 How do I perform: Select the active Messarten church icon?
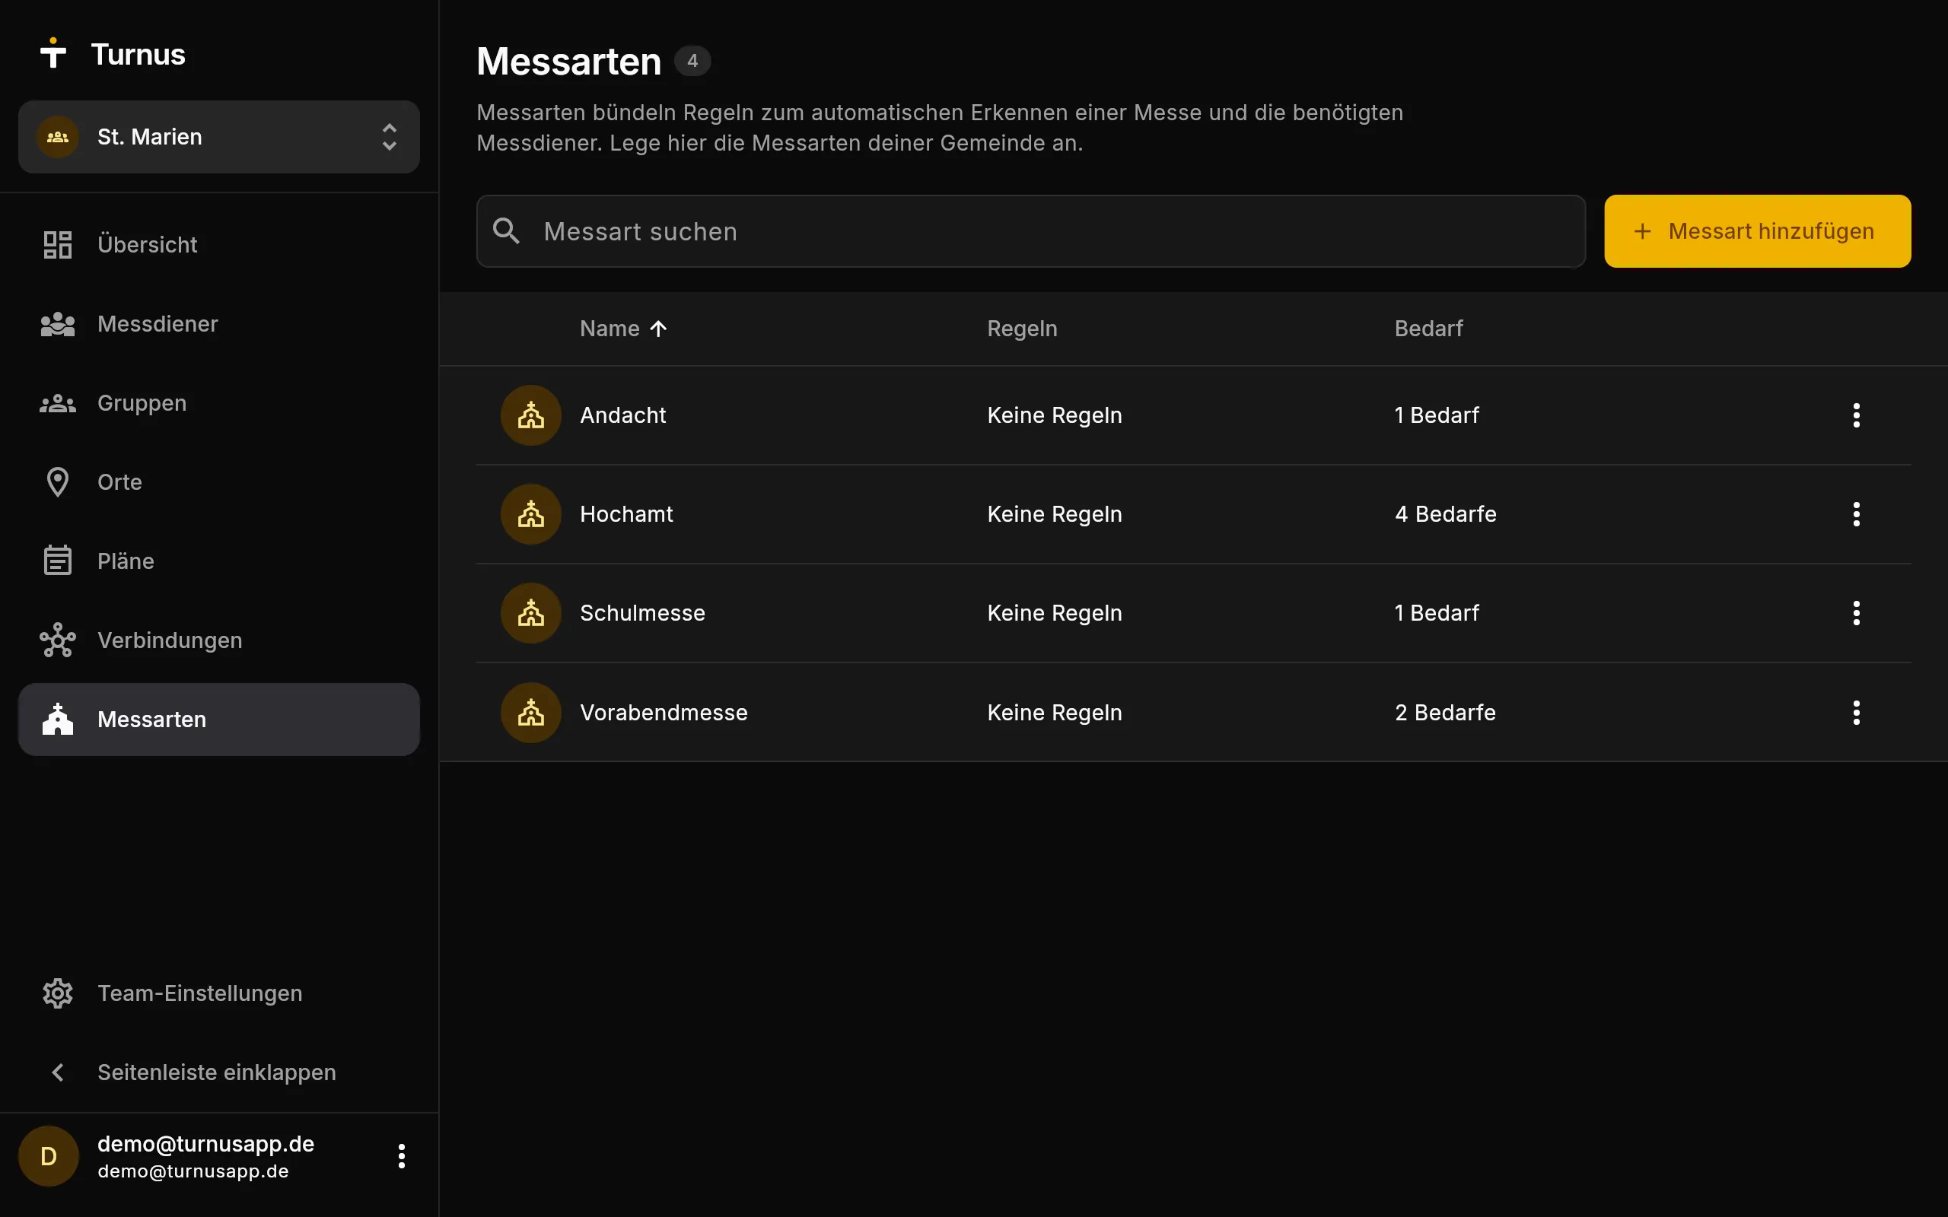point(57,719)
